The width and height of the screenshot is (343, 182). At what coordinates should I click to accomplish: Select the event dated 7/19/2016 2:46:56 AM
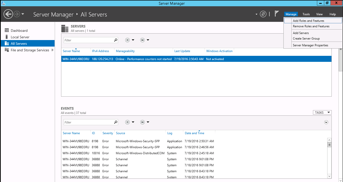(194, 147)
